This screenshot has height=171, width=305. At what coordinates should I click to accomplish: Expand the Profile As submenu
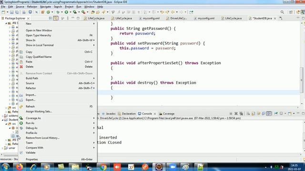point(58,133)
